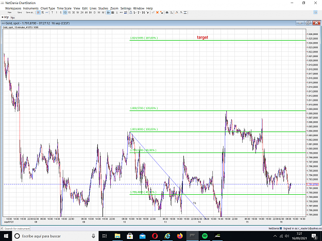The image size is (322, 241).
Task: Open Firefox from taskbar
Action: tap(180, 236)
